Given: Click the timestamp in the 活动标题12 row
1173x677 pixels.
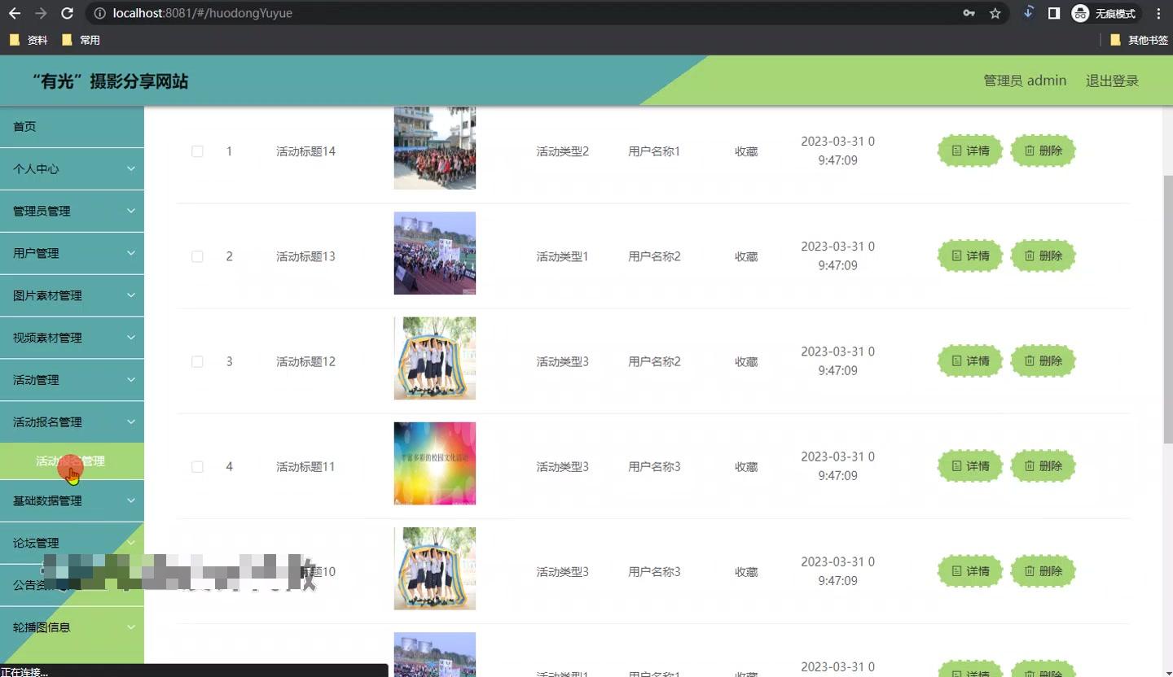Looking at the screenshot, I should tap(837, 361).
